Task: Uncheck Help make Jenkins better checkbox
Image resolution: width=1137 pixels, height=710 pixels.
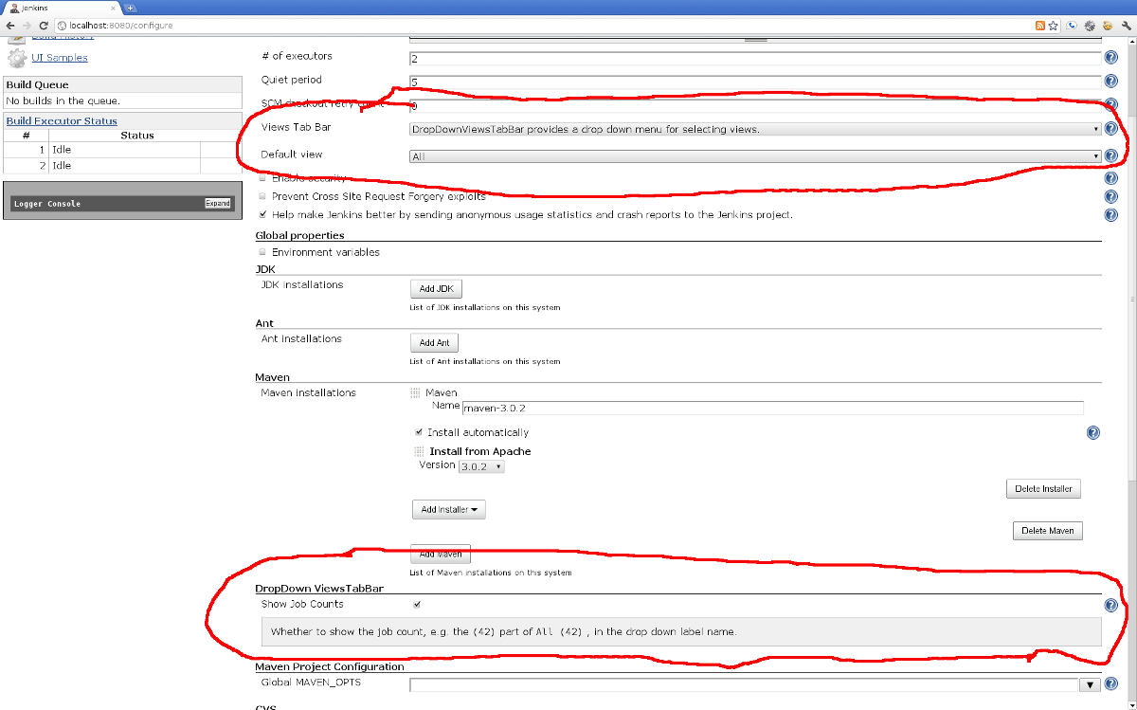Action: coord(262,215)
